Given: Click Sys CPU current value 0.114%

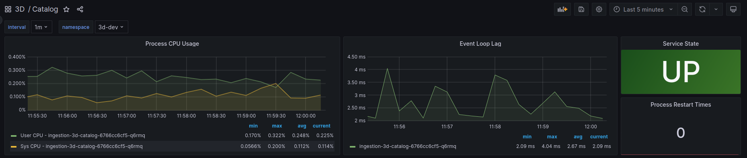Looking at the screenshot, I should [326, 146].
